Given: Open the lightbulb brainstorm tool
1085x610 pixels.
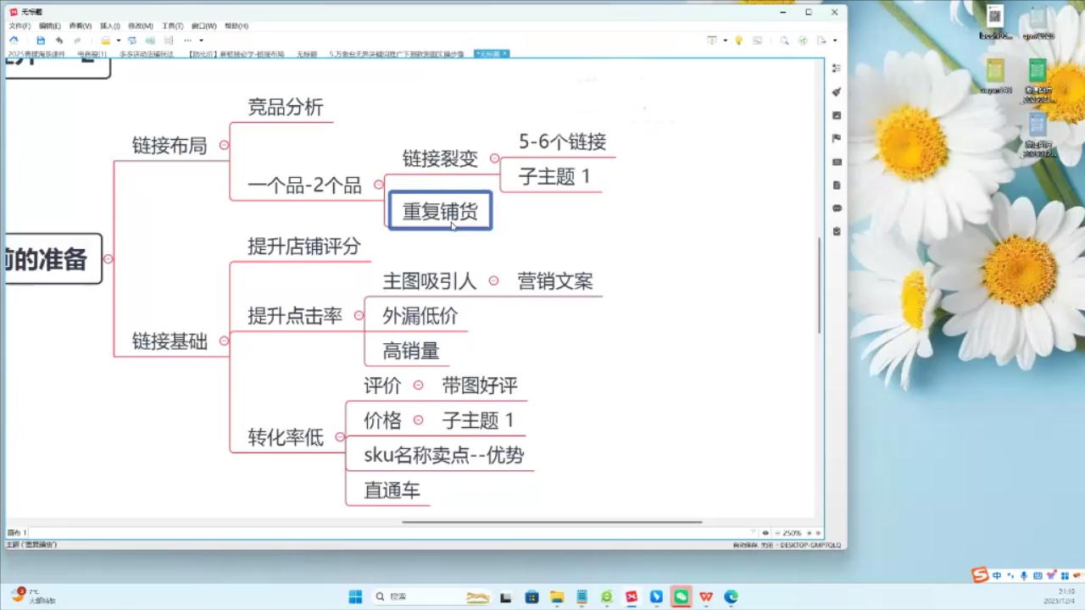Looking at the screenshot, I should pos(738,40).
